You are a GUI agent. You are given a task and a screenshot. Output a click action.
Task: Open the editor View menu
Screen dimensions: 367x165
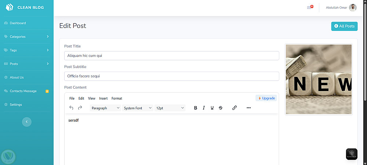[x=91, y=98]
